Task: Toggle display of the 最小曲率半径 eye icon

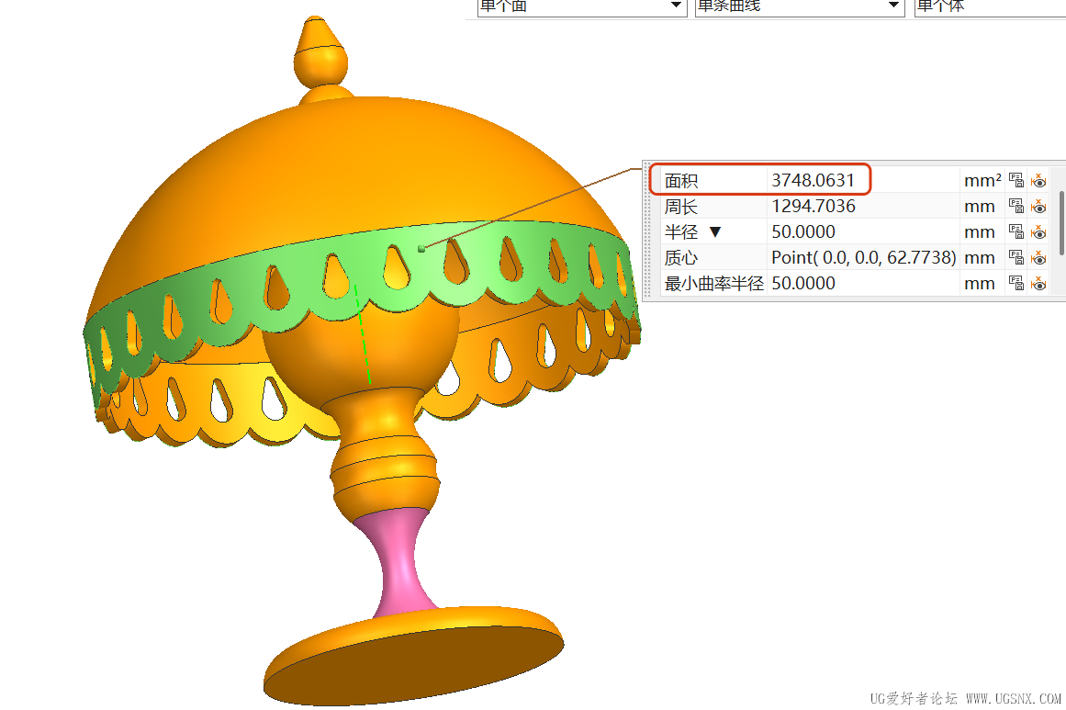Action: pyautogui.click(x=1038, y=284)
